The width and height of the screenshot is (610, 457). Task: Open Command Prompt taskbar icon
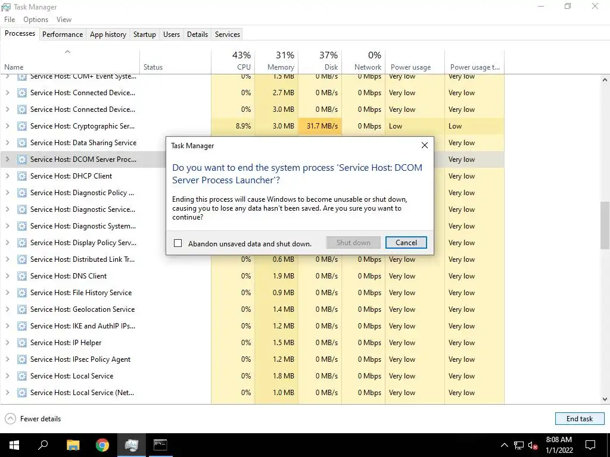[x=160, y=445]
